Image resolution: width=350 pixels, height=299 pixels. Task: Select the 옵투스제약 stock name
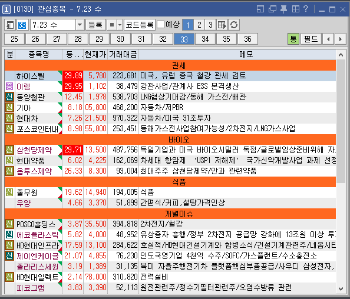tap(34, 171)
